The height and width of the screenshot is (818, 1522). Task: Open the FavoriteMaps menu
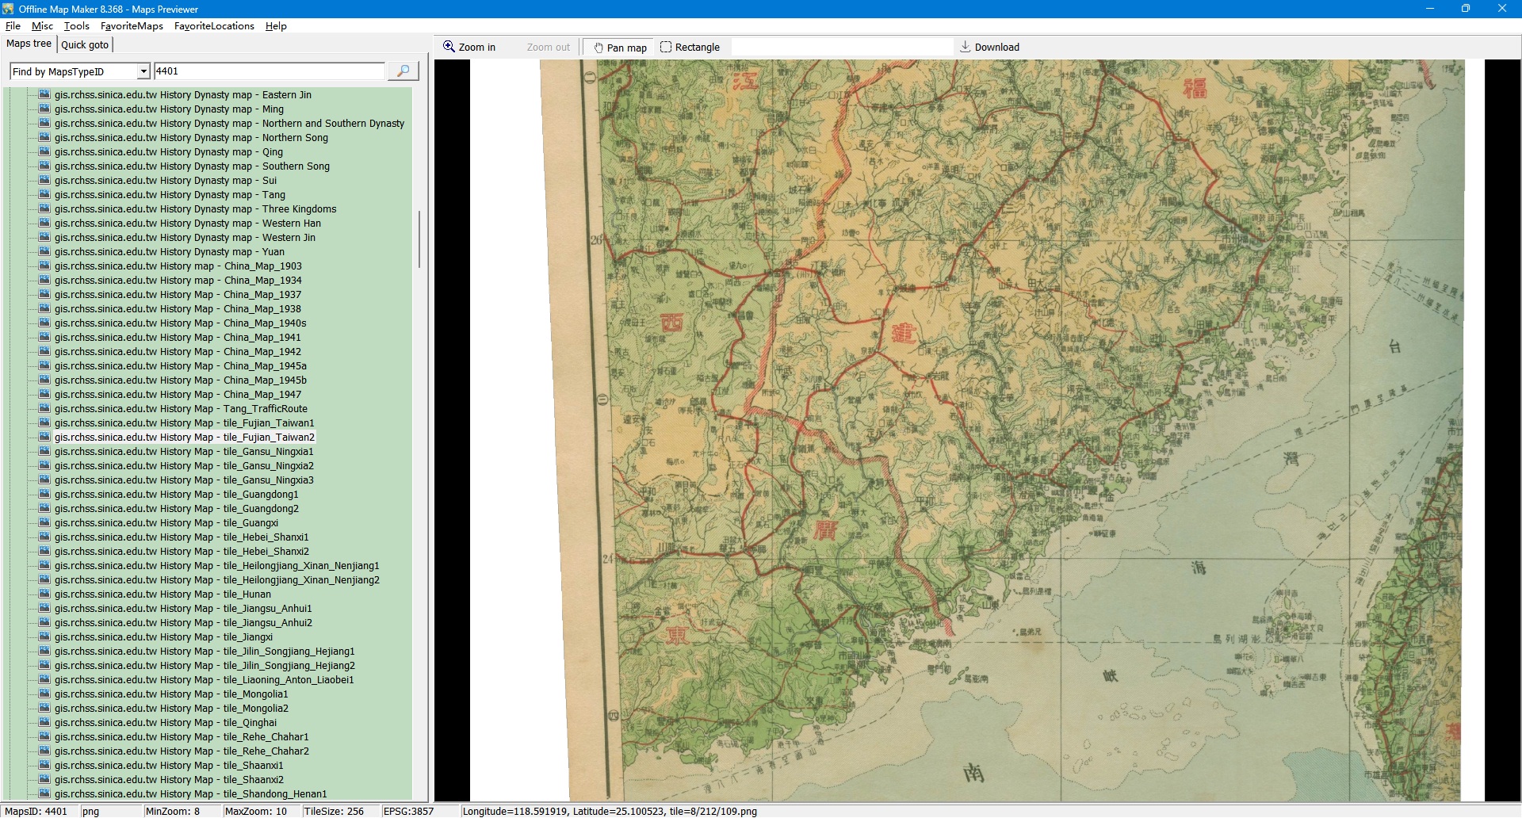[132, 26]
